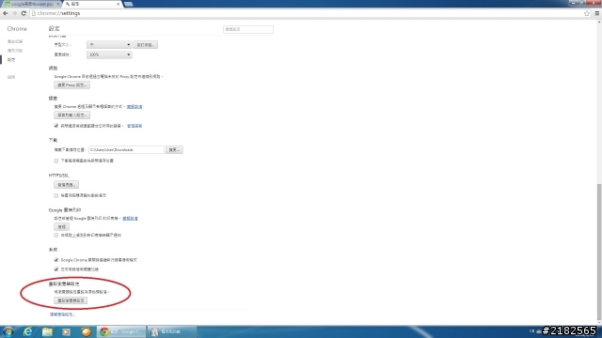
Task: Open the Help item in Chrome sidebar
Action: pos(11,77)
